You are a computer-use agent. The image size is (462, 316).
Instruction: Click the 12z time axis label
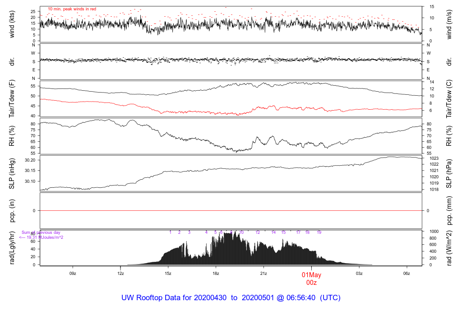[120, 274]
